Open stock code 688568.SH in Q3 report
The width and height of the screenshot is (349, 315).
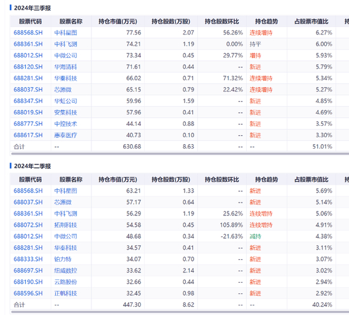click(x=28, y=33)
